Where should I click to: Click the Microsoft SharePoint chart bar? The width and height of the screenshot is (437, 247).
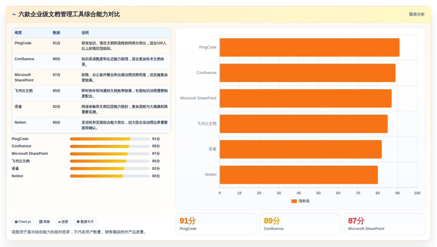305,98
